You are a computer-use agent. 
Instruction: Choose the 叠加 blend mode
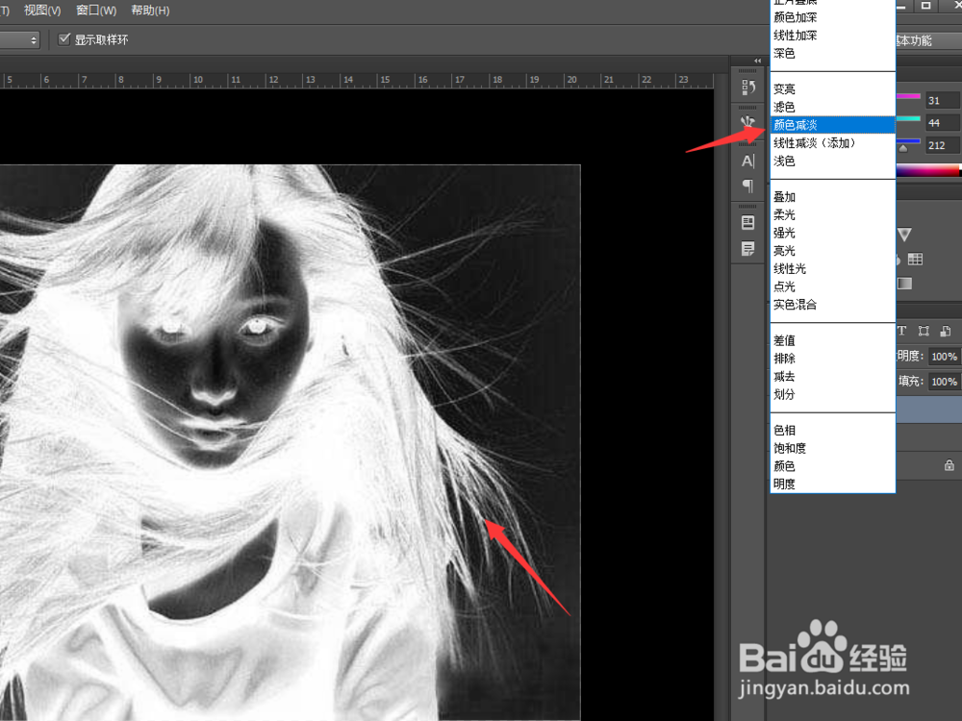click(832, 197)
